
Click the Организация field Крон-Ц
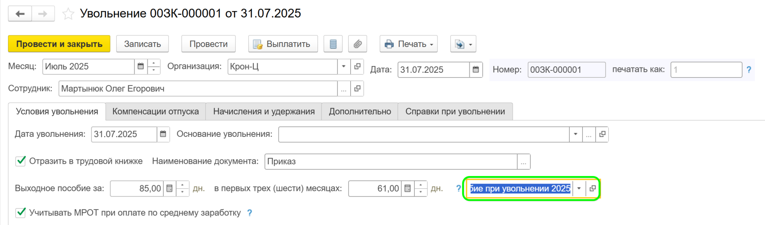pyautogui.click(x=282, y=66)
